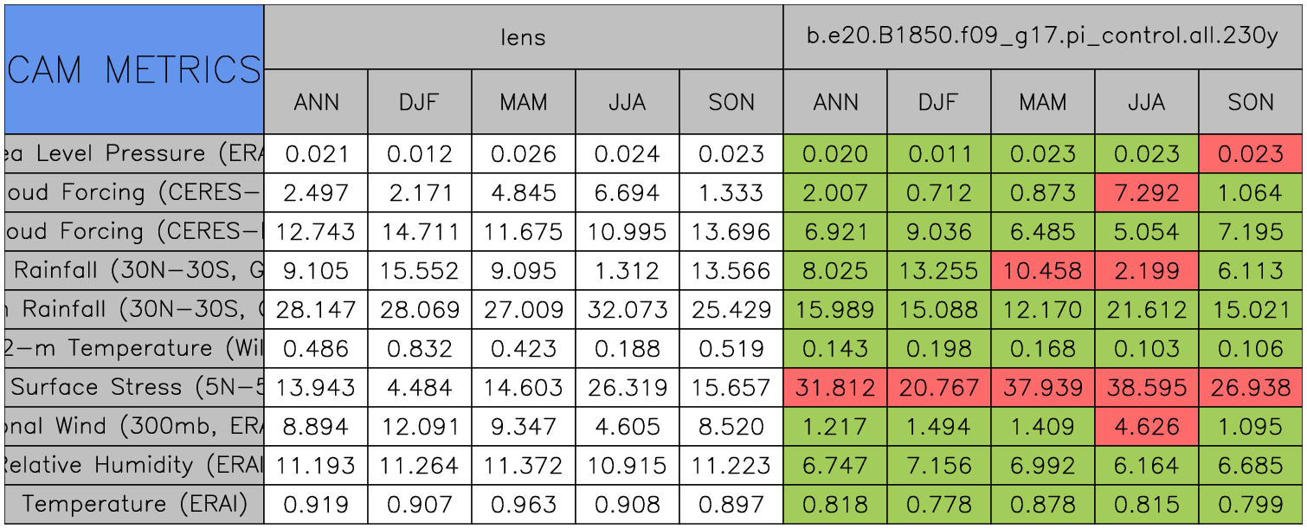Select the red 4.626 cell
This screenshot has width=1307, height=529.
pyautogui.click(x=1147, y=427)
